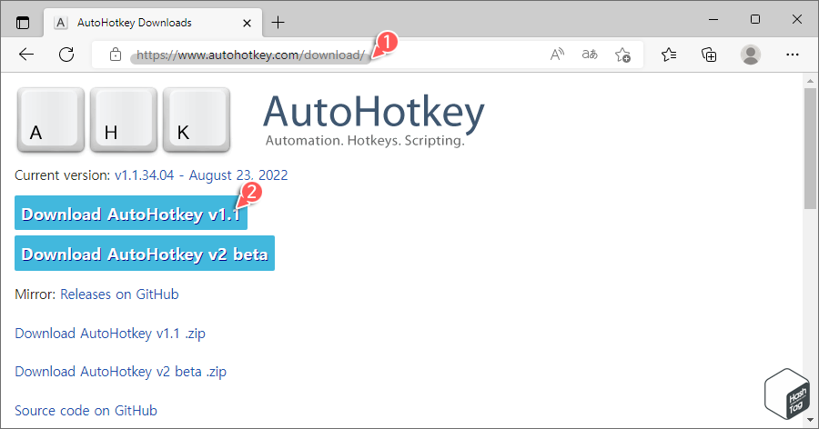
Task: Refresh the current page
Action: click(66, 55)
